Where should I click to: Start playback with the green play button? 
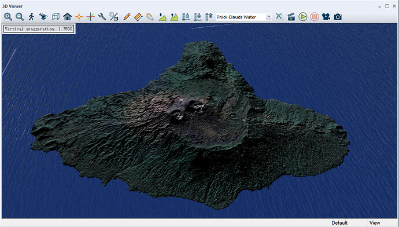coord(303,17)
